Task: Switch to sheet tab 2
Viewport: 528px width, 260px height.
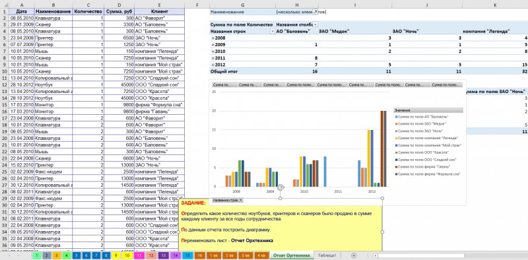Action: tap(46, 255)
